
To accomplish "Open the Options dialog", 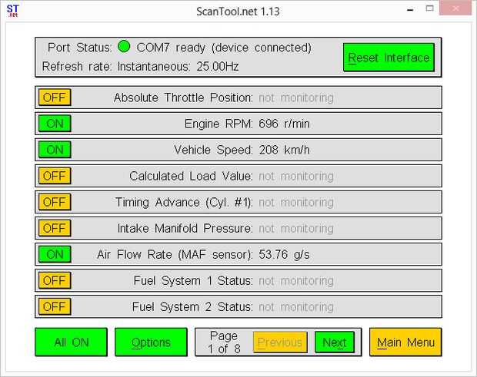I will (151, 342).
